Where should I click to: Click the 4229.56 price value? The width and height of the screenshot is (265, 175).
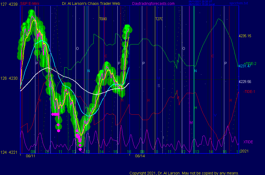245,82
